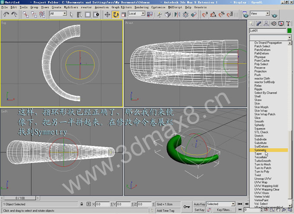Choose Rectangular Selection Region icon

click(88, 14)
